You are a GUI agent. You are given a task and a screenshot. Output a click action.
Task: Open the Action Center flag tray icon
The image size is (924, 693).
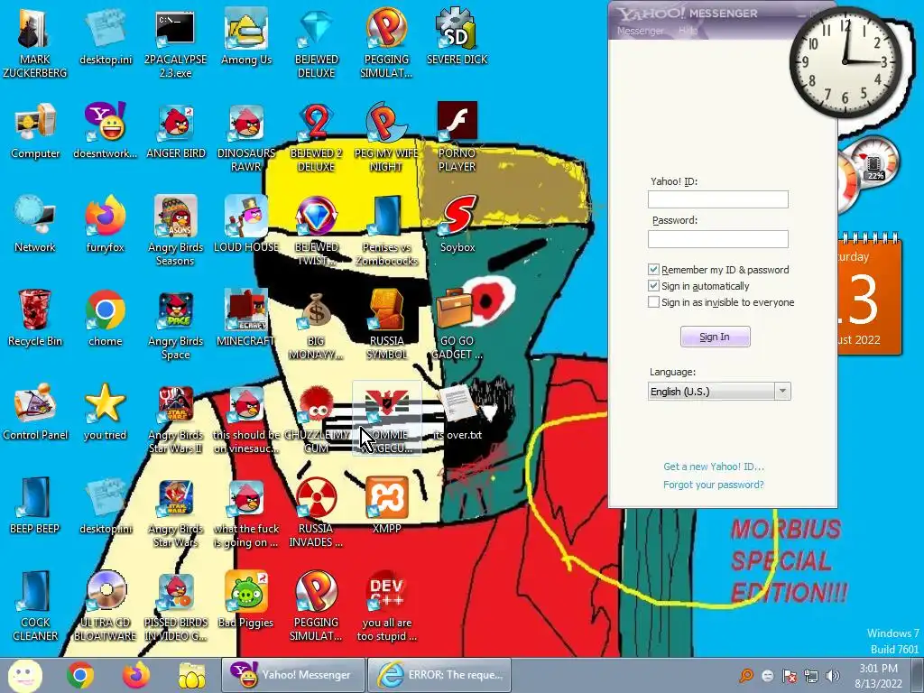(x=789, y=676)
